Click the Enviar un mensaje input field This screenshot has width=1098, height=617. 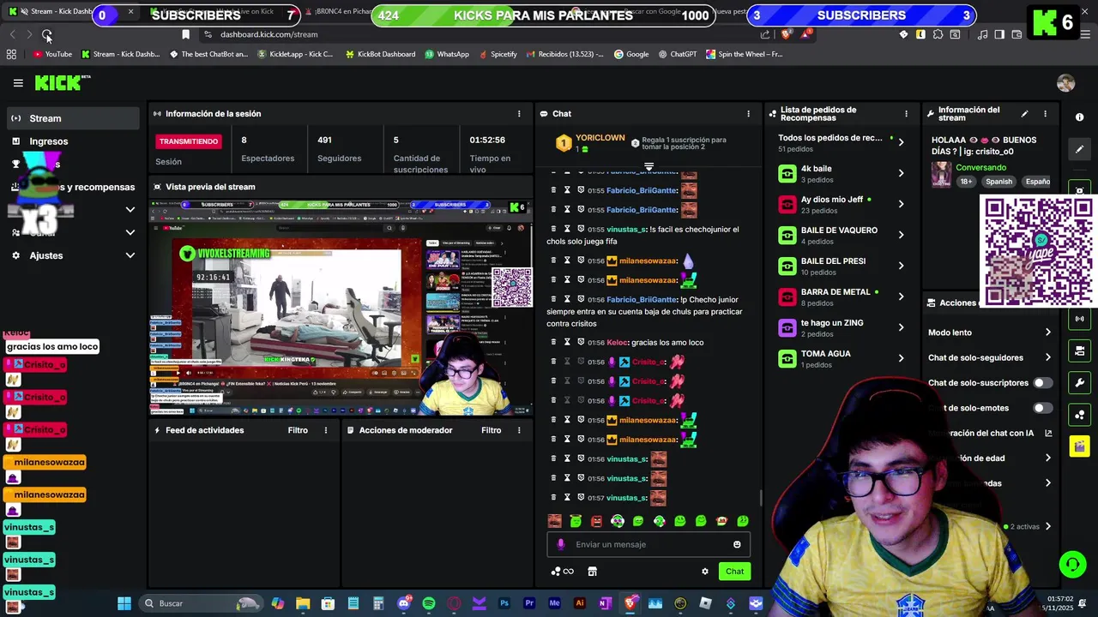click(x=649, y=544)
